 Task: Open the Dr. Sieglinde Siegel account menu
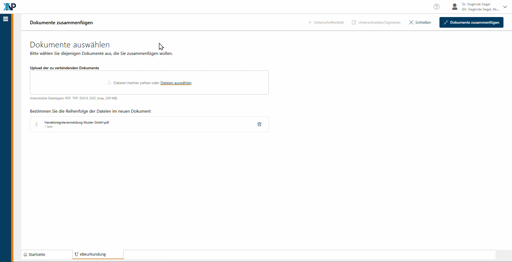480,7
